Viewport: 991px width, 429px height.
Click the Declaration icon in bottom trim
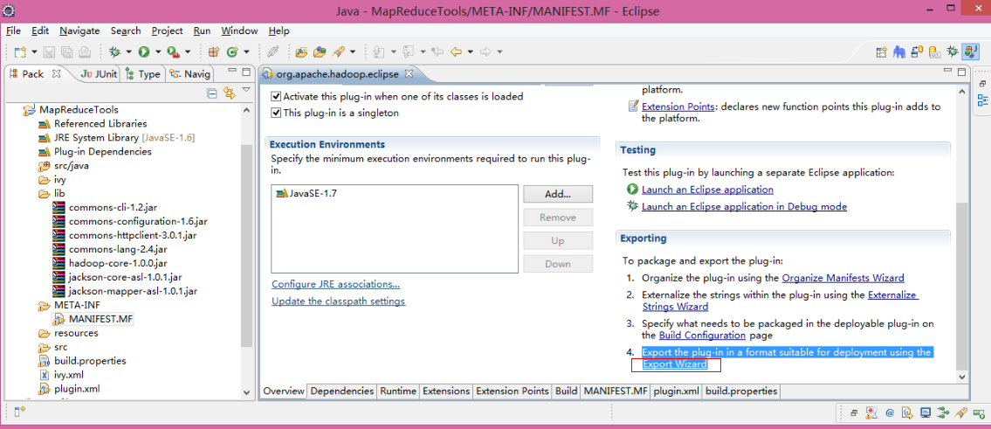(x=907, y=412)
